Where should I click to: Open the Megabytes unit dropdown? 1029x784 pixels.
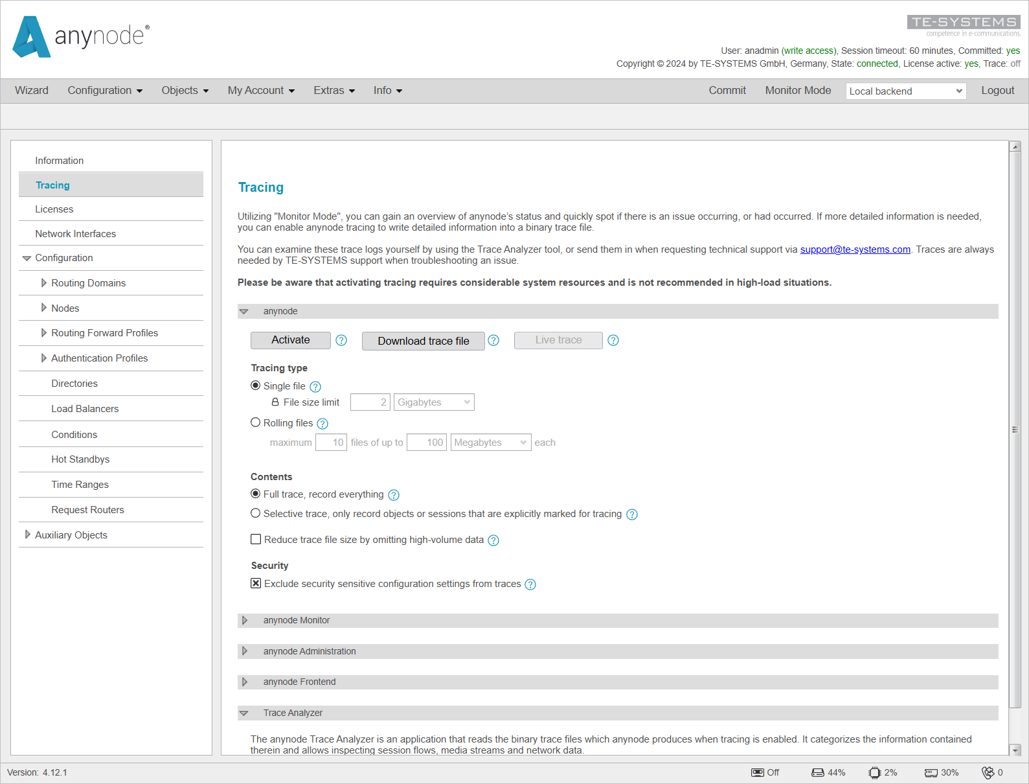[x=491, y=443]
